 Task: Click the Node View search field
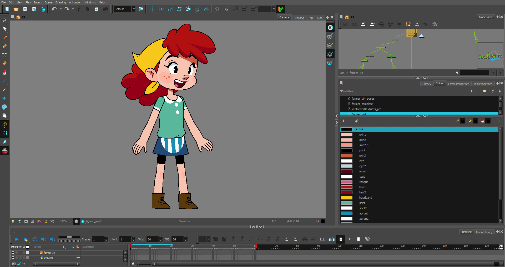coord(474,73)
